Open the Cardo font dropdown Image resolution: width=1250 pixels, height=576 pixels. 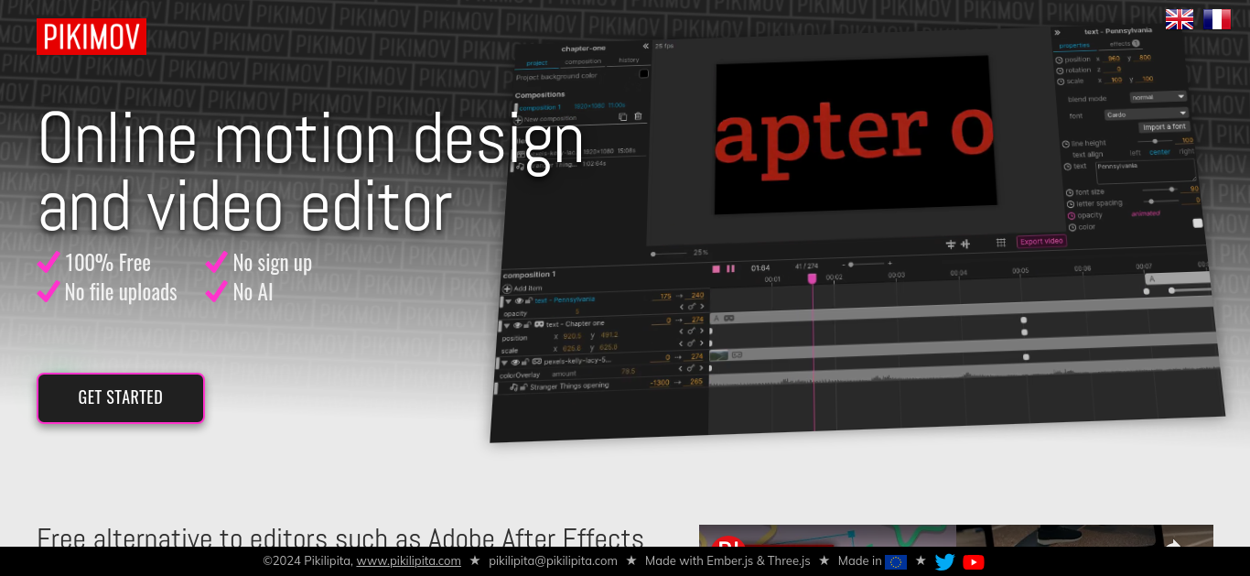[1146, 114]
